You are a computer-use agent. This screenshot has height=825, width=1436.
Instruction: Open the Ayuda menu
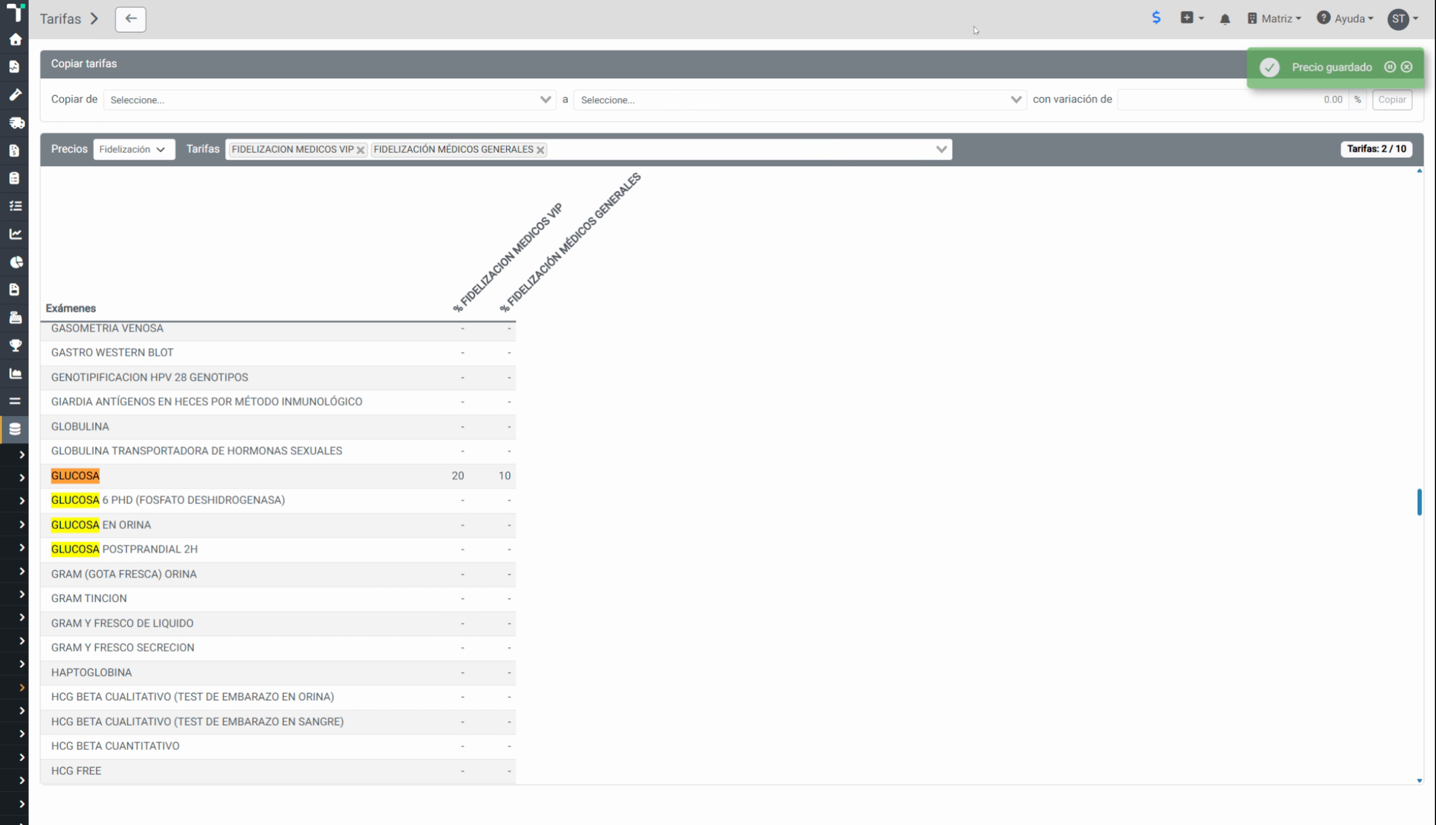coord(1345,19)
